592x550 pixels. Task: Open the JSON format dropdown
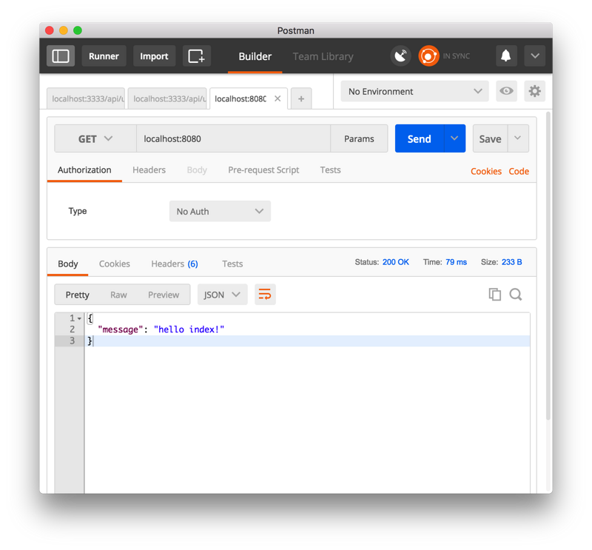tap(222, 295)
